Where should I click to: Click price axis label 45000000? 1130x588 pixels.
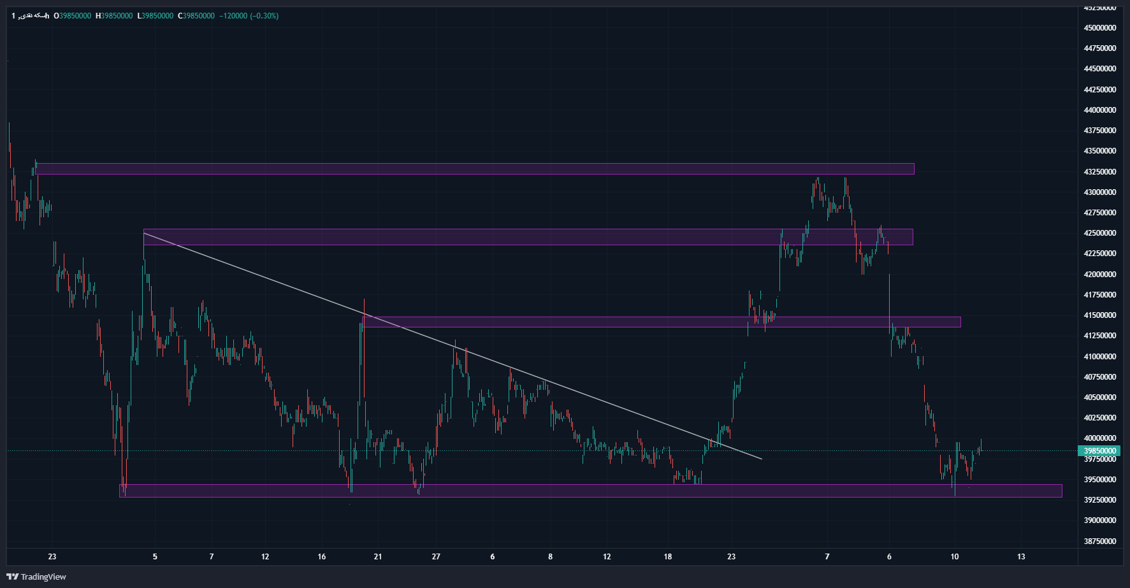pos(1100,28)
